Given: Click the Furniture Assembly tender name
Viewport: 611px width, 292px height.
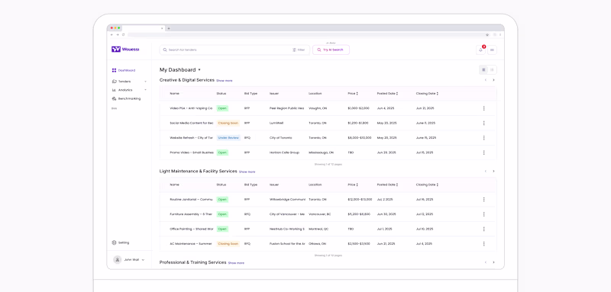Looking at the screenshot, I should point(192,214).
